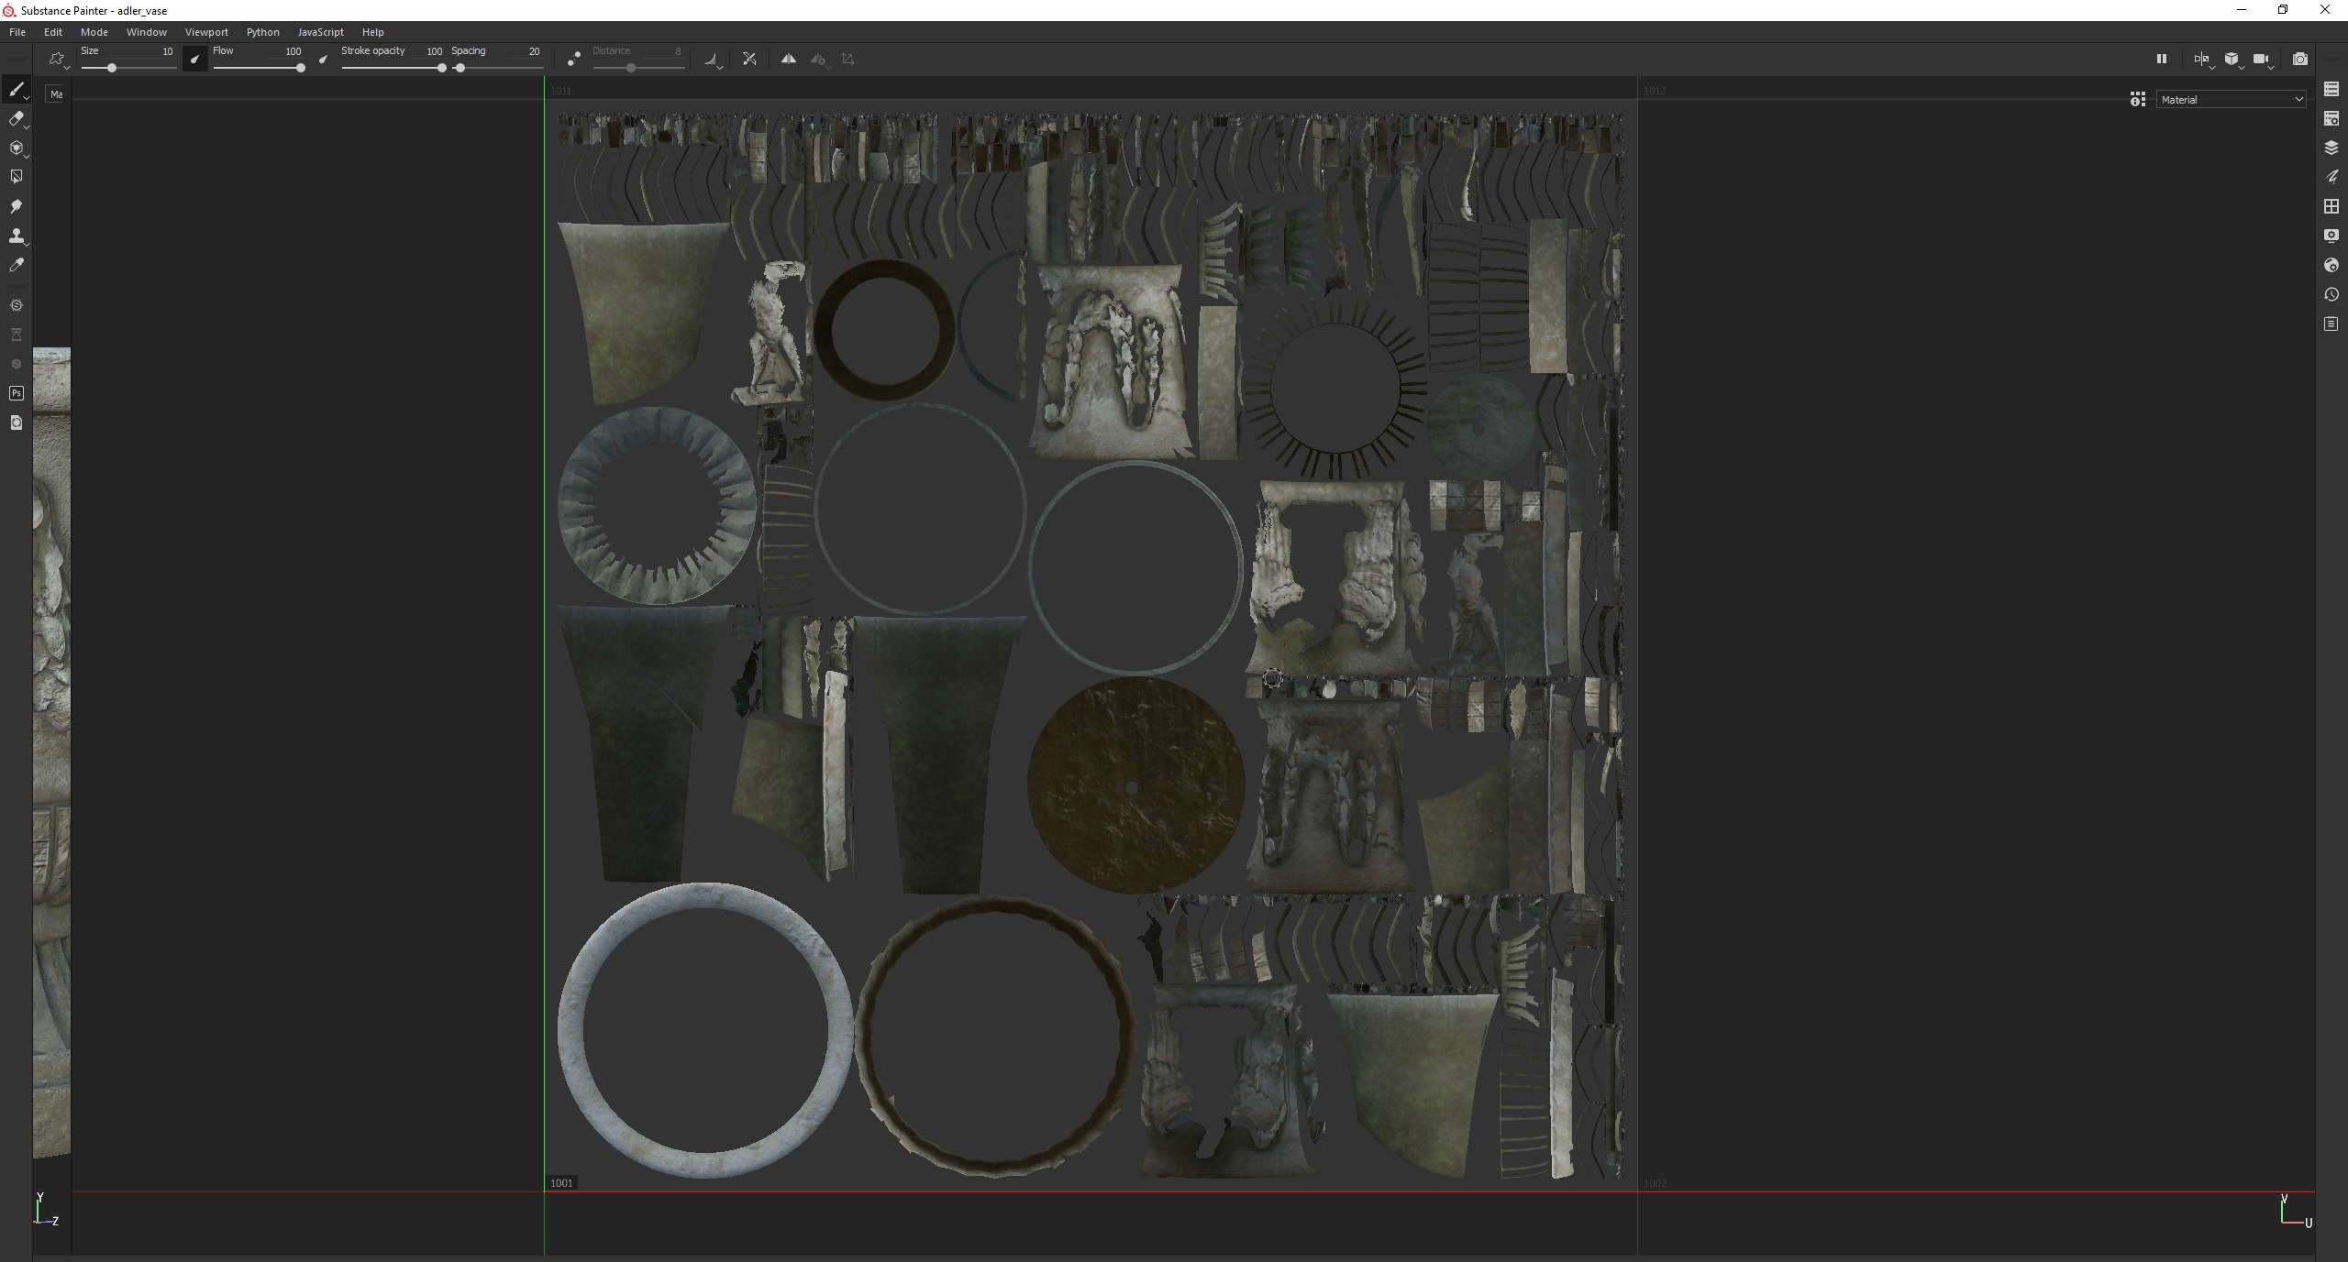Click the Flow slider handle
The width and height of the screenshot is (2348, 1262).
300,68
